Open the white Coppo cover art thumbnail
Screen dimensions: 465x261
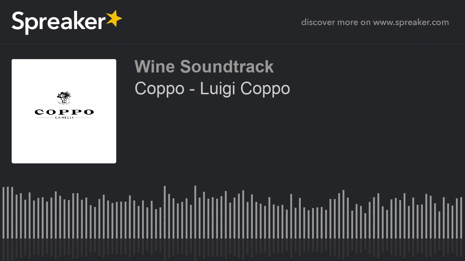pyautogui.click(x=64, y=111)
